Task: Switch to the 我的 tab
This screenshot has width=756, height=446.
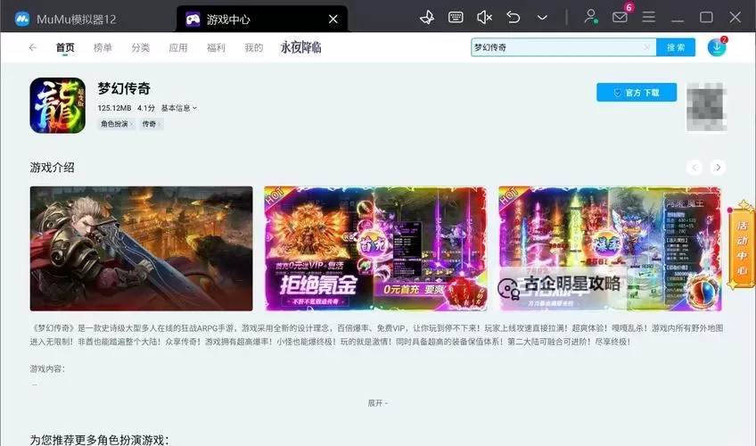Action: (x=253, y=47)
